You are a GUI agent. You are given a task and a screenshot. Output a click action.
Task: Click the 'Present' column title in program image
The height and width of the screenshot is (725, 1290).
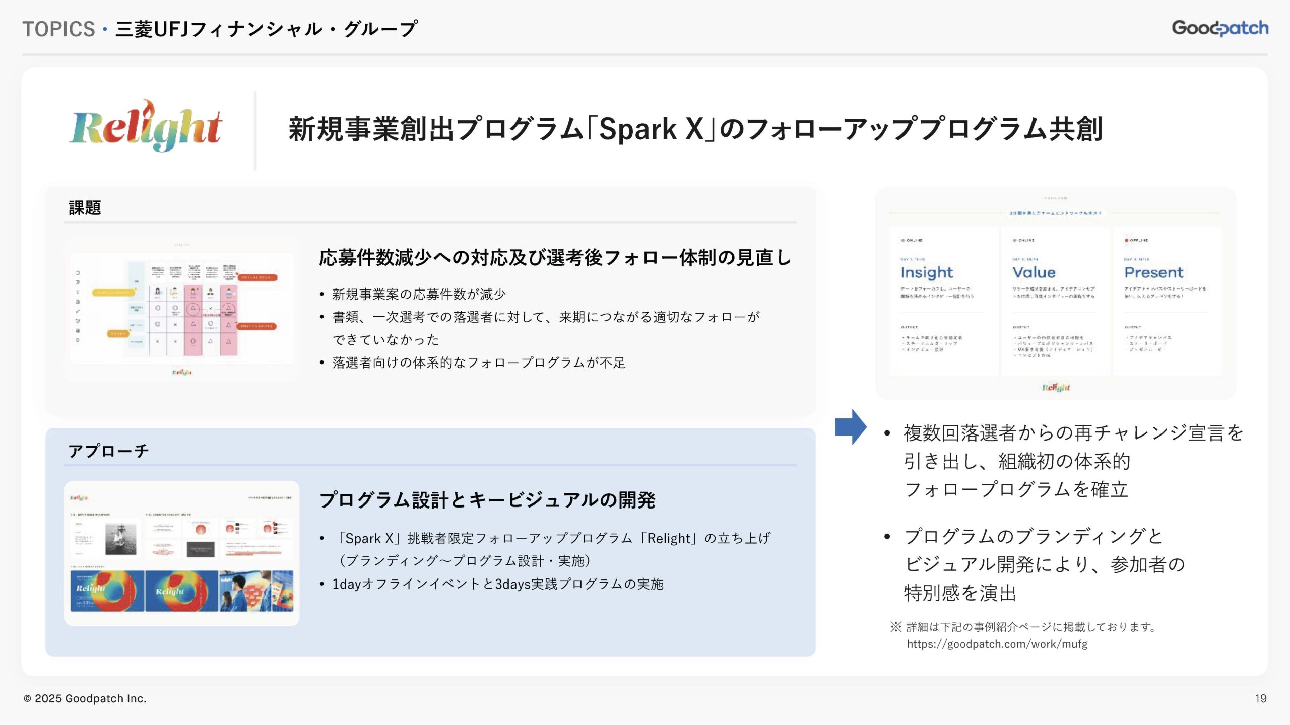(x=1153, y=272)
